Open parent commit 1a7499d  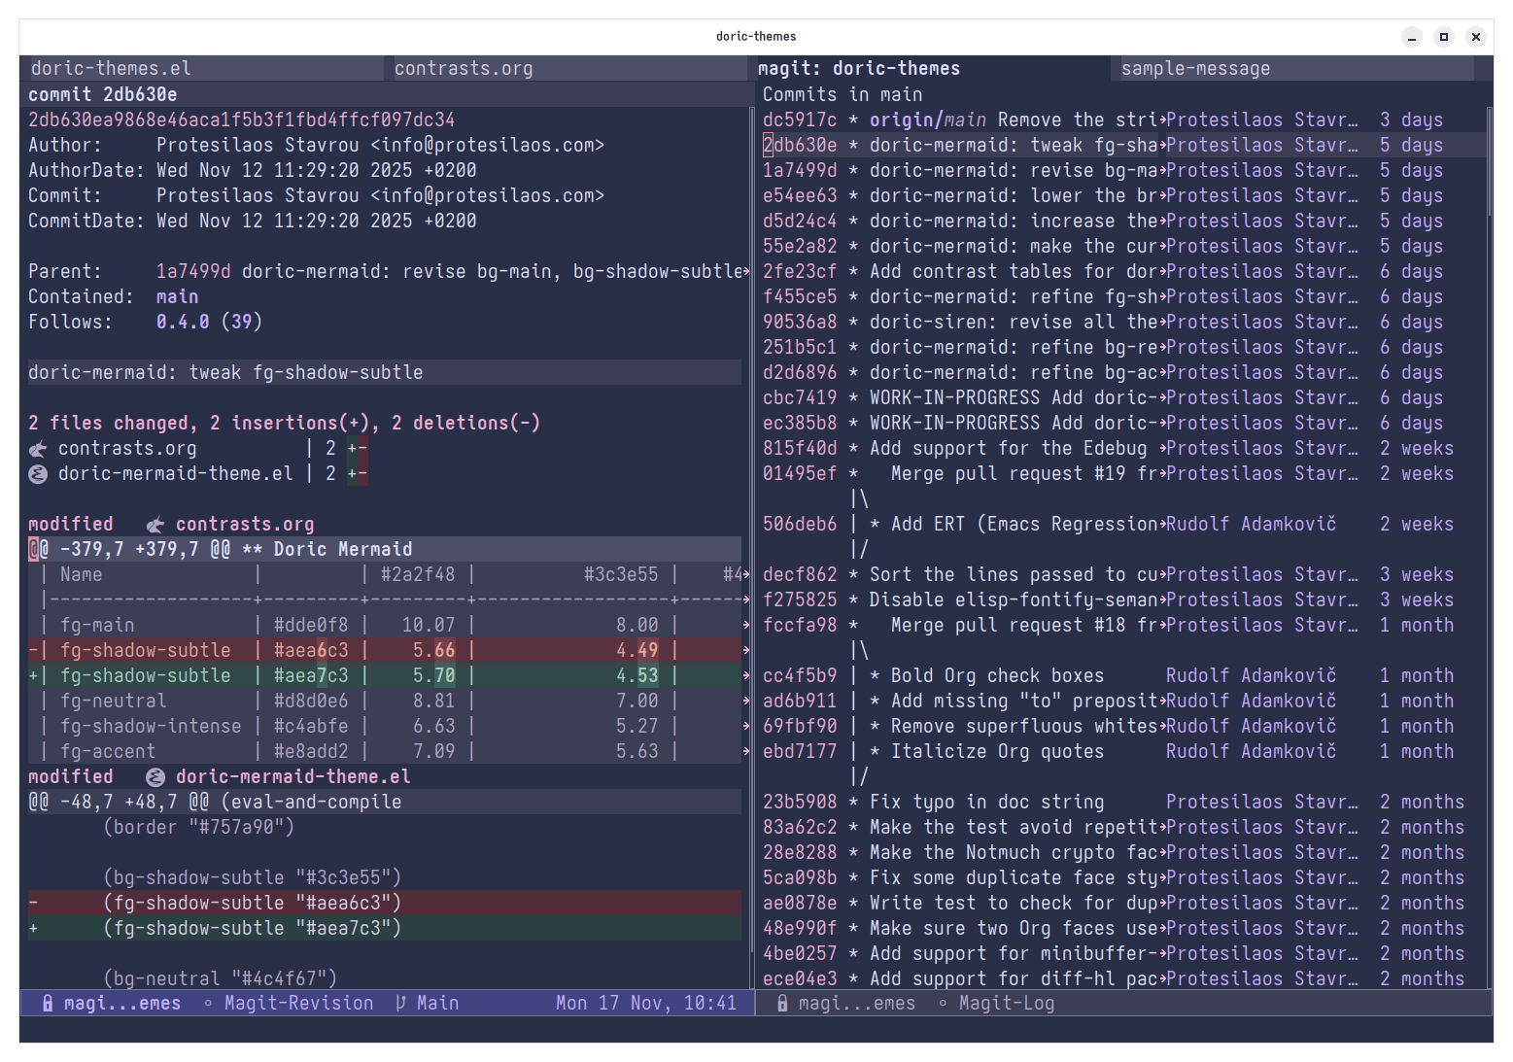(193, 272)
